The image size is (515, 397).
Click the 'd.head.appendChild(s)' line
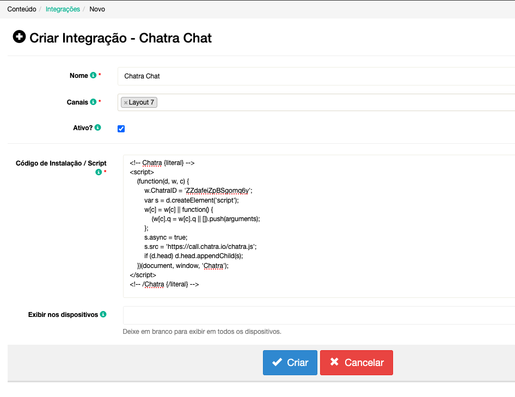tap(194, 256)
